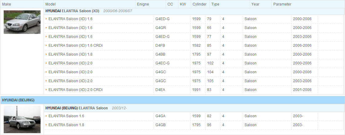The width and height of the screenshot is (345, 135).
Task: Click the KW column header
Action: 183,4
